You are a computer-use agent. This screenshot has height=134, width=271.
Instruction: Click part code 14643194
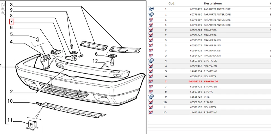click(x=196, y=112)
